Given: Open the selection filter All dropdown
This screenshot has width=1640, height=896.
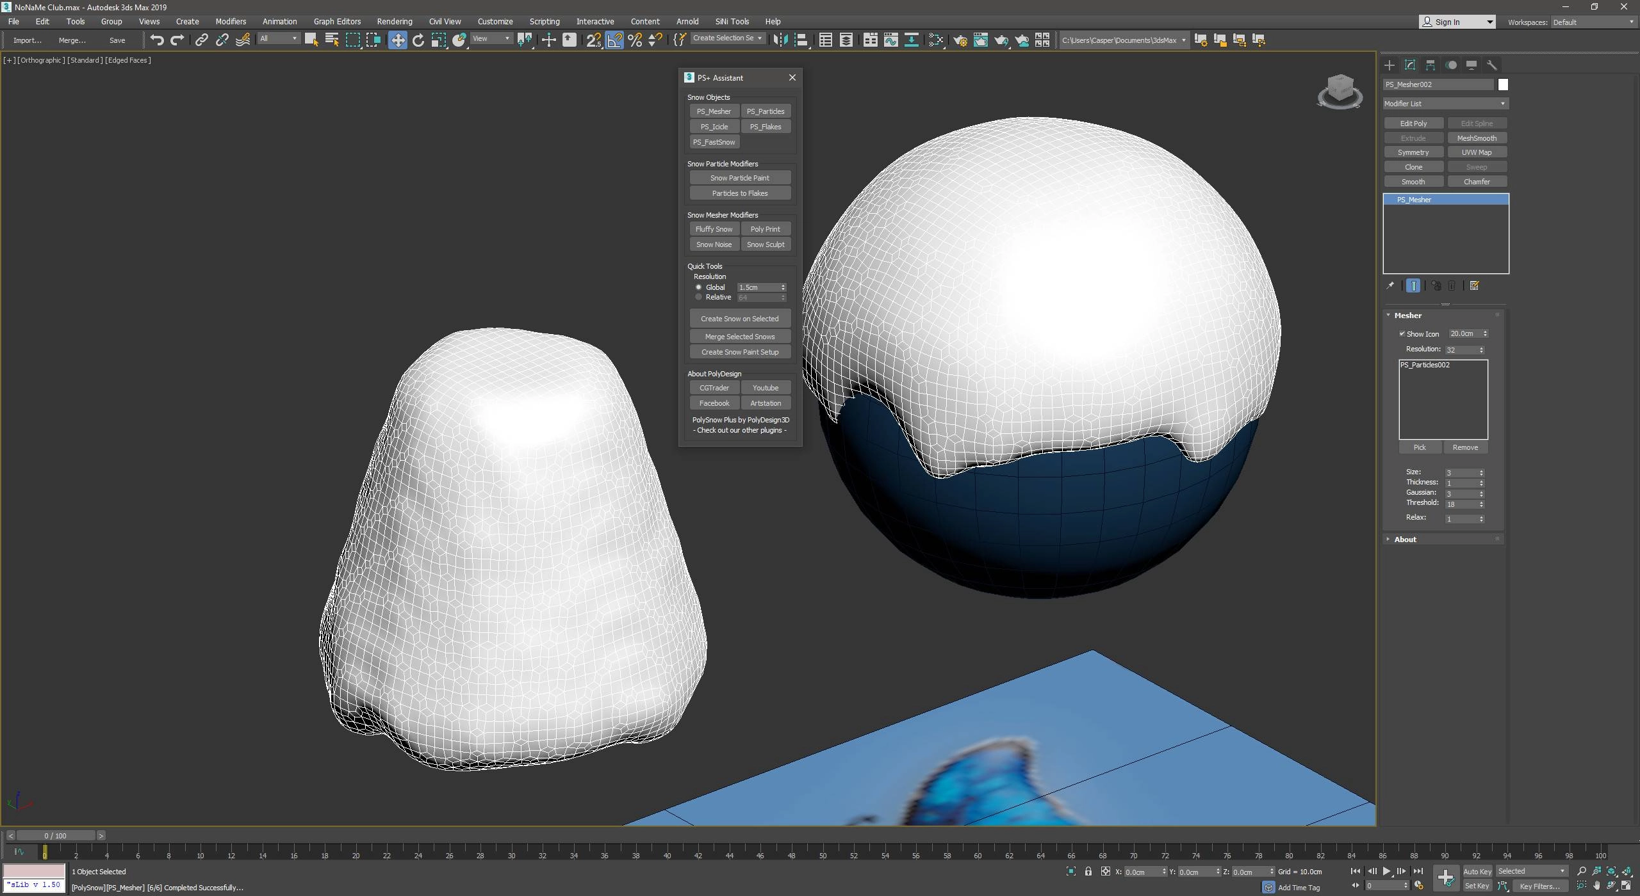Looking at the screenshot, I should (x=279, y=38).
